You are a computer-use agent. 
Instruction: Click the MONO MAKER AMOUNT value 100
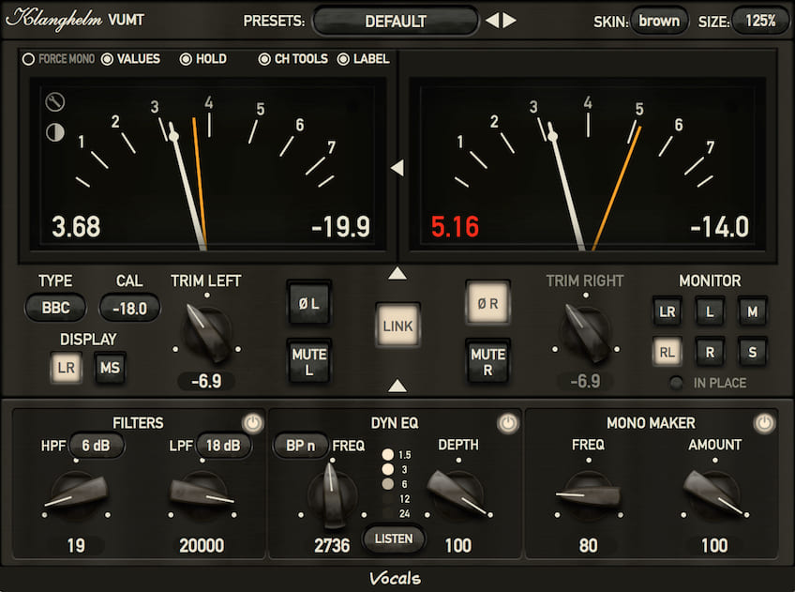pos(714,545)
